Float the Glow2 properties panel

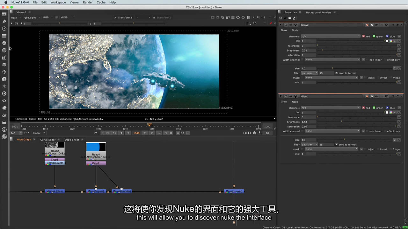pos(397,25)
